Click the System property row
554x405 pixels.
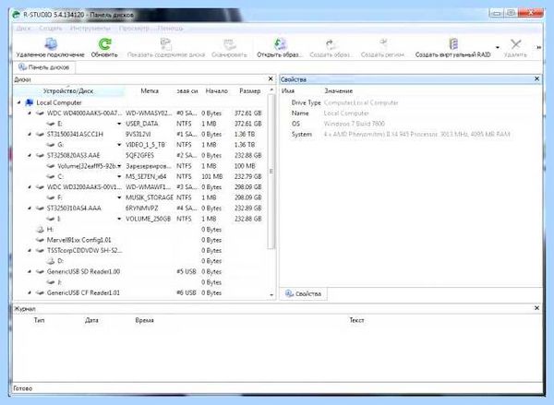(410, 135)
